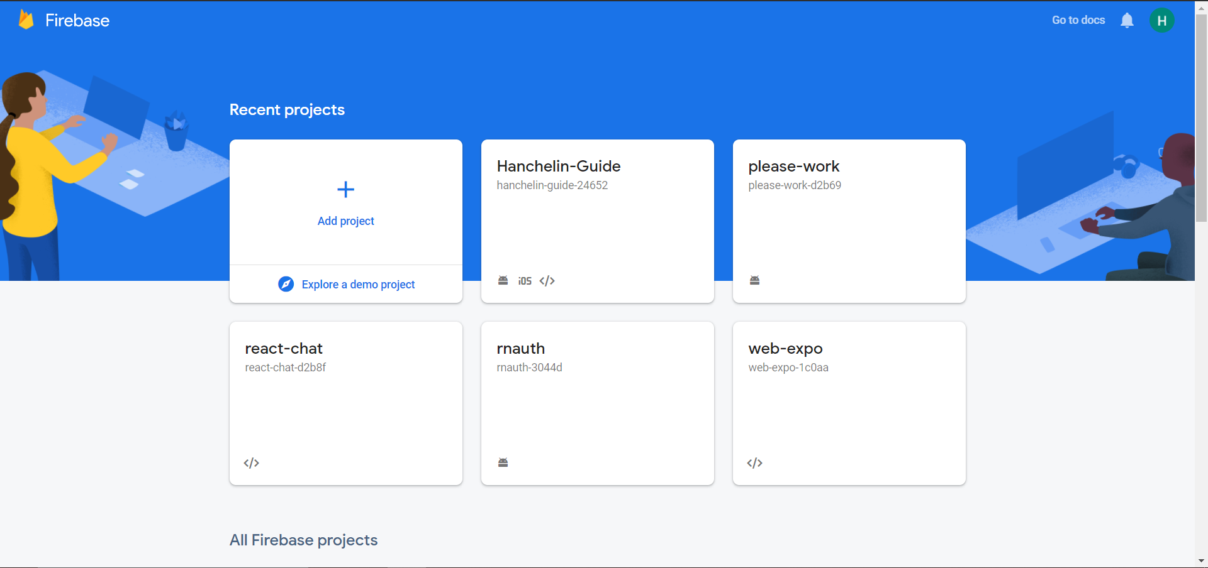Open the Hanchelin-Guide project card
Image resolution: width=1208 pixels, height=568 pixels.
[597, 220]
